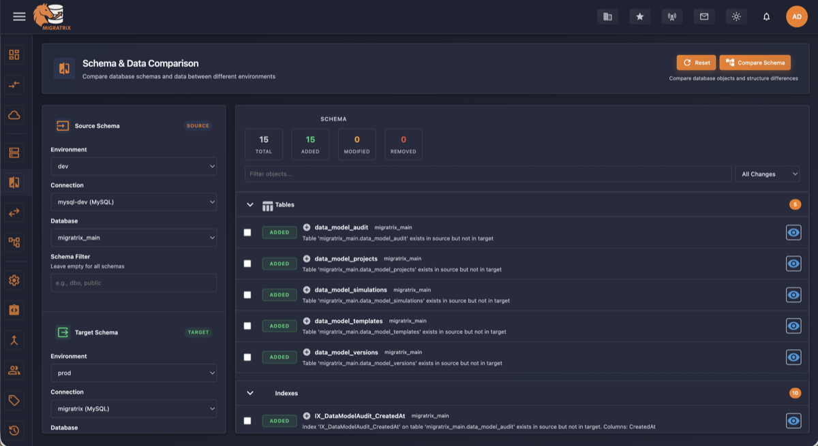Click inside the Filter objects input field

click(x=477, y=174)
